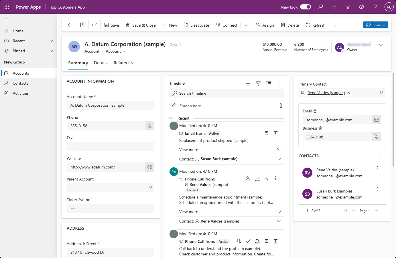Image resolution: width=396 pixels, height=258 pixels.
Task: Click the magnifier icon in Parent Account field
Action: [149, 188]
